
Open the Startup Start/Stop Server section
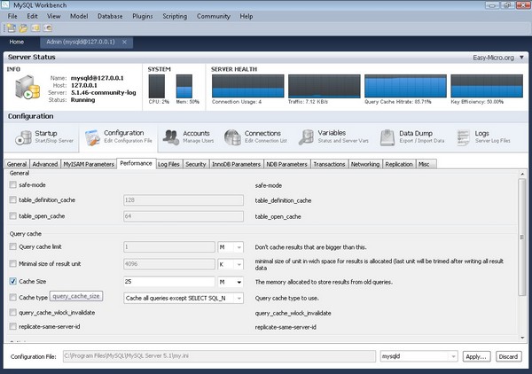pos(44,137)
